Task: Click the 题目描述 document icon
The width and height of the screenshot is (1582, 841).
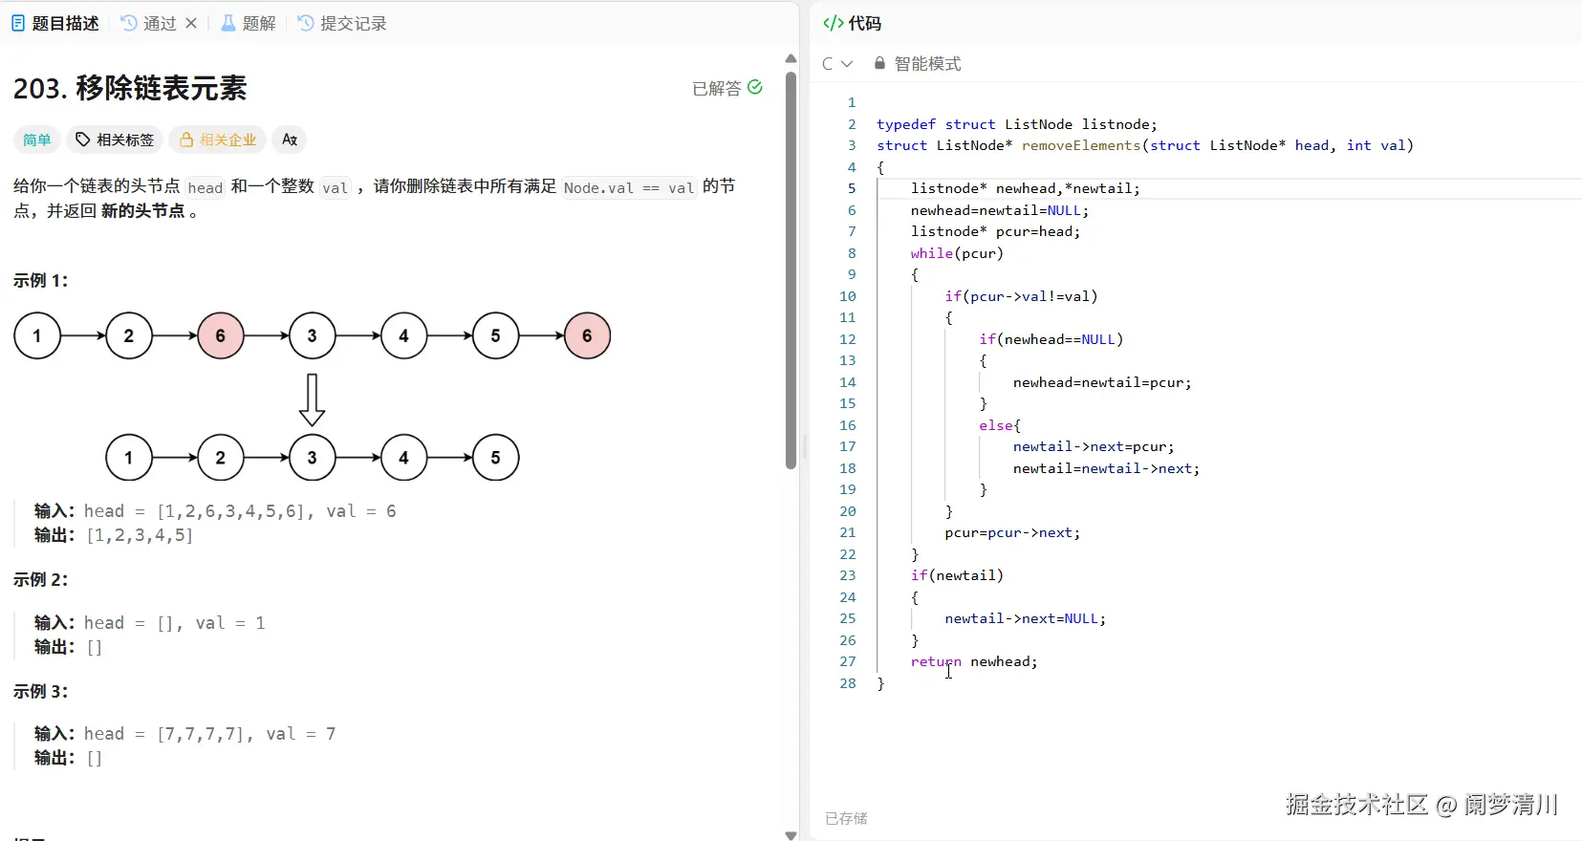Action: pos(18,23)
